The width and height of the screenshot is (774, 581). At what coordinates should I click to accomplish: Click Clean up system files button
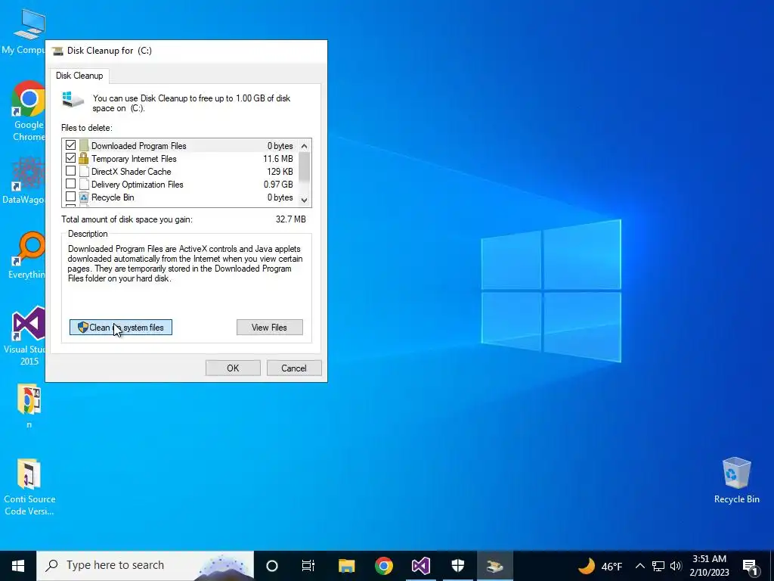121,327
